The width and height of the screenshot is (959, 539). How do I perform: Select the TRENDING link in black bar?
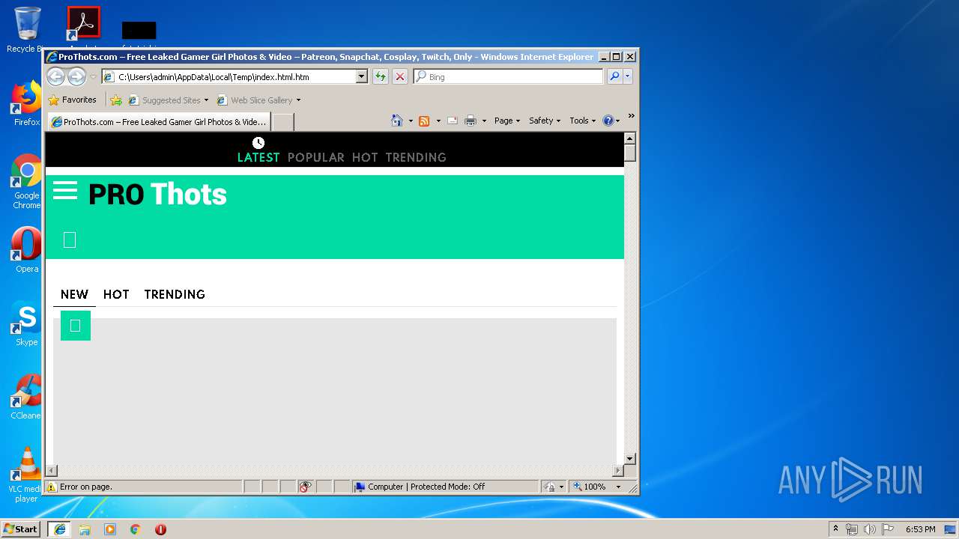pos(416,157)
